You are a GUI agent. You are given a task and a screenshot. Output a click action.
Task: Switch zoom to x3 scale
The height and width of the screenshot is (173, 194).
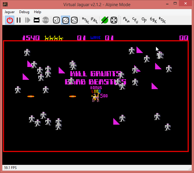pos(74,20)
